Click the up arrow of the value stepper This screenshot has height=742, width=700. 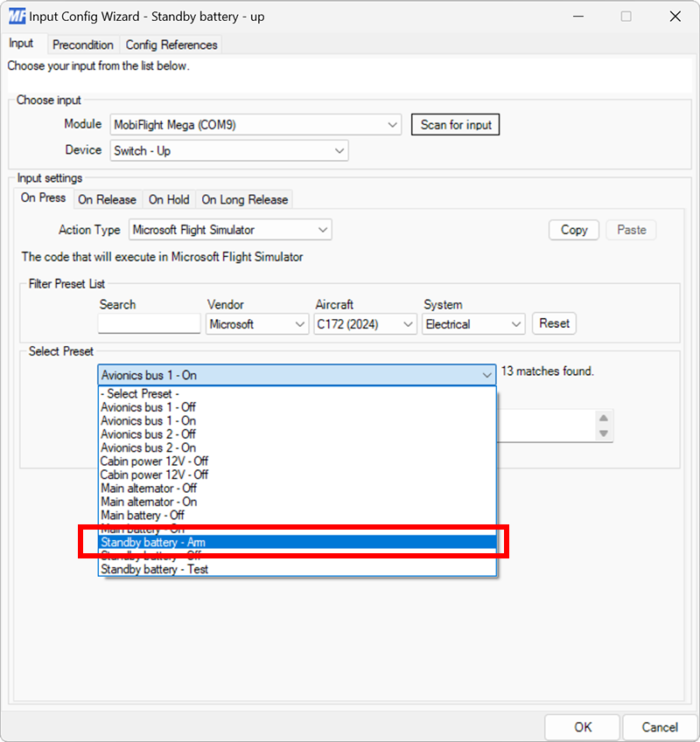604,420
